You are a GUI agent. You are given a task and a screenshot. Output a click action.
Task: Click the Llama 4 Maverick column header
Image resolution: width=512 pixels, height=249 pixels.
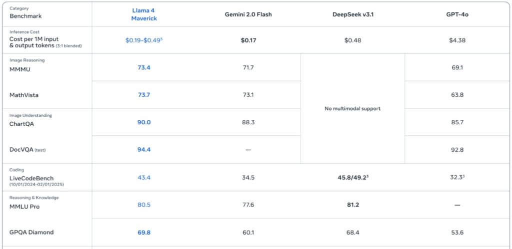point(144,14)
